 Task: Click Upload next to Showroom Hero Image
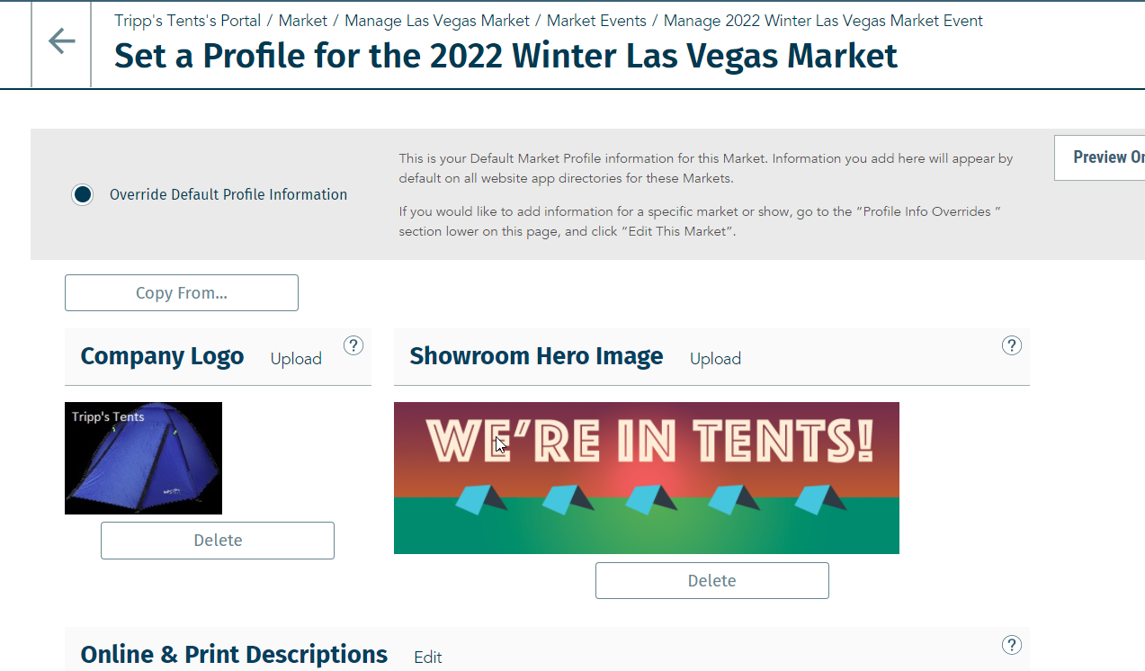coord(715,359)
